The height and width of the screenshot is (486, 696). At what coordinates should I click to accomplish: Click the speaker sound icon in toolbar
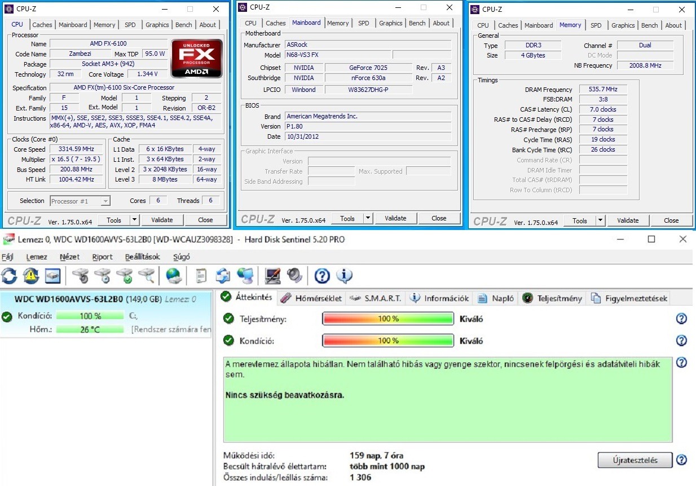pyautogui.click(x=294, y=276)
